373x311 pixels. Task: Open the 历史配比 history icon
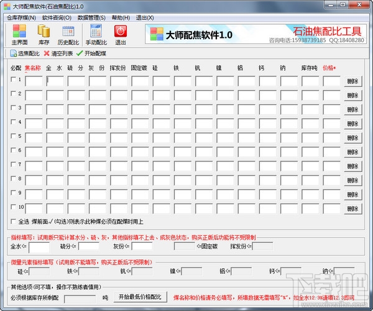coord(68,35)
